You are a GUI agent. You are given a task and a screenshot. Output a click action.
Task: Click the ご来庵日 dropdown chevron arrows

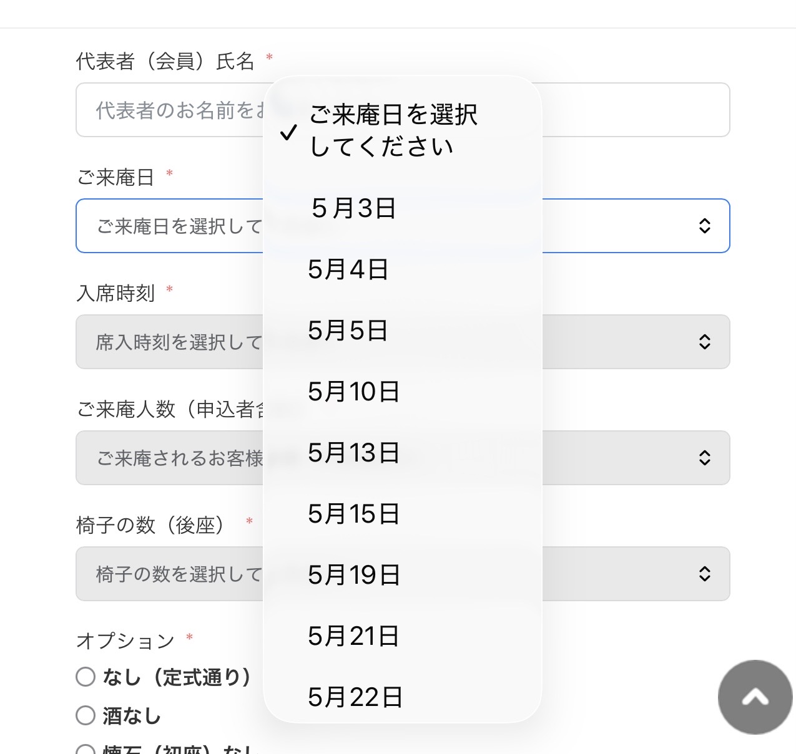(x=705, y=226)
